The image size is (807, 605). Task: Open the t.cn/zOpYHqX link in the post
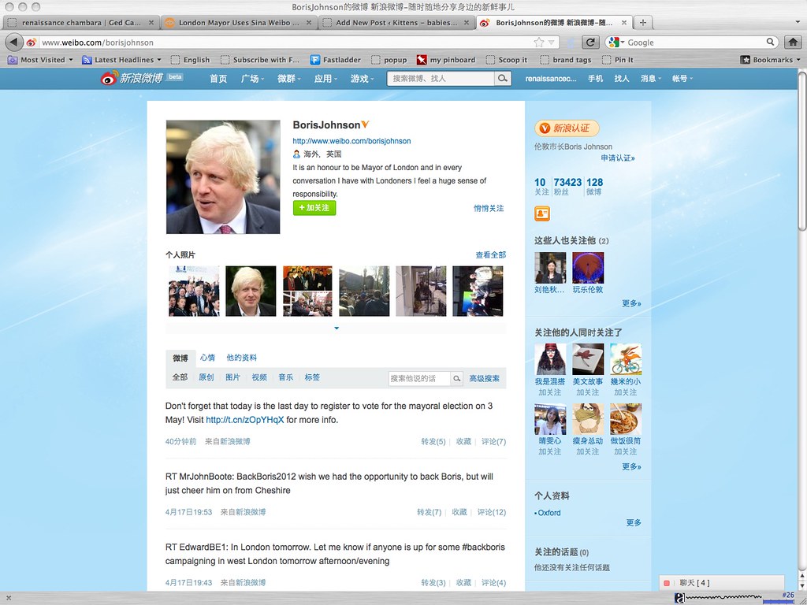245,420
